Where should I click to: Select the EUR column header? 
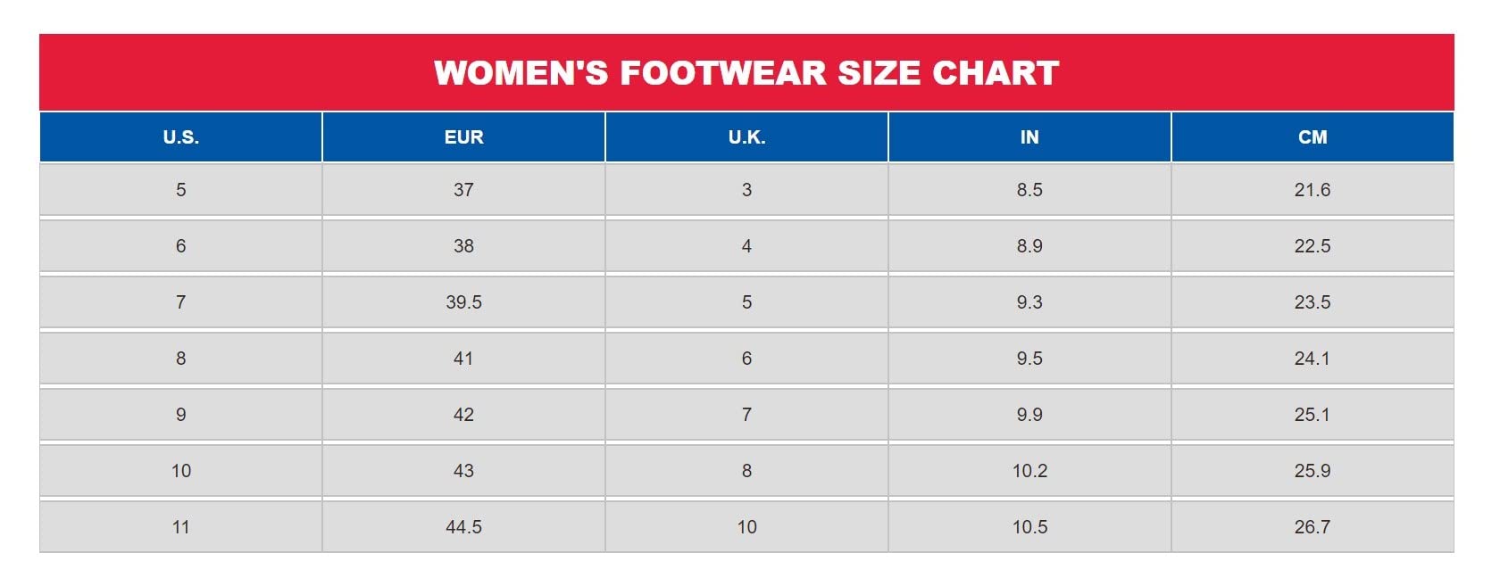[x=463, y=137]
